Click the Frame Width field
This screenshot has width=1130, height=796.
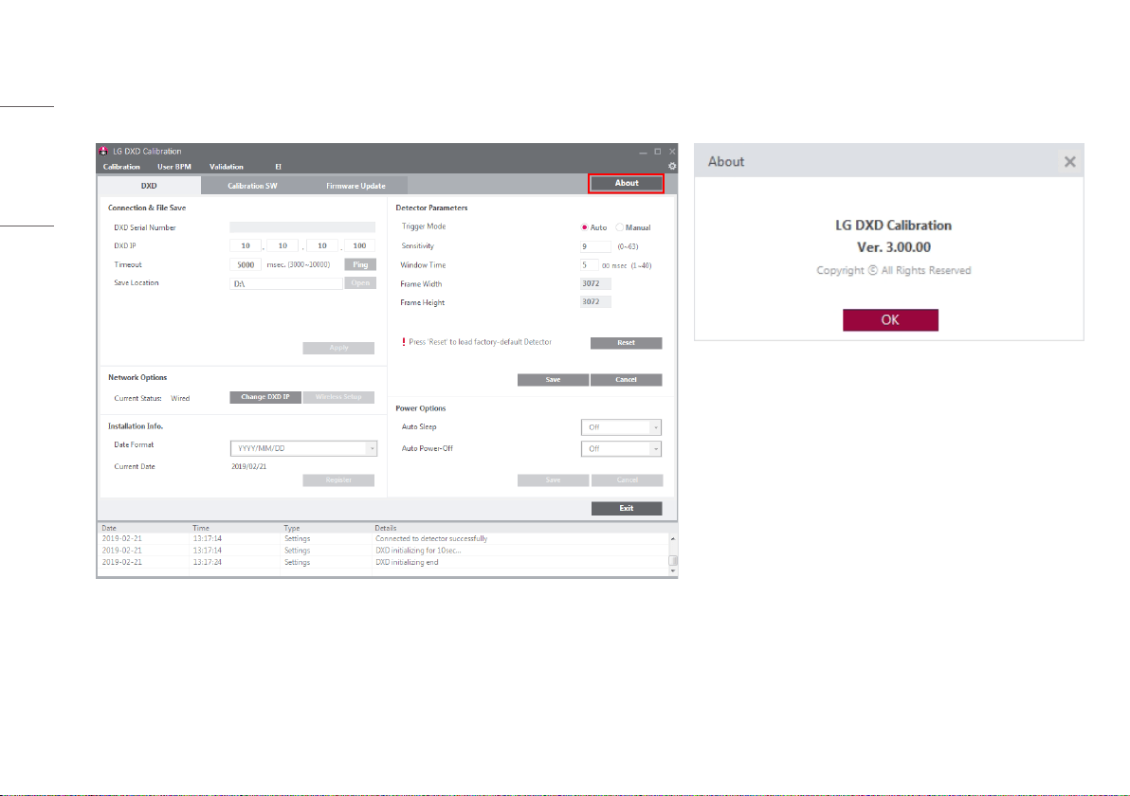coord(595,284)
